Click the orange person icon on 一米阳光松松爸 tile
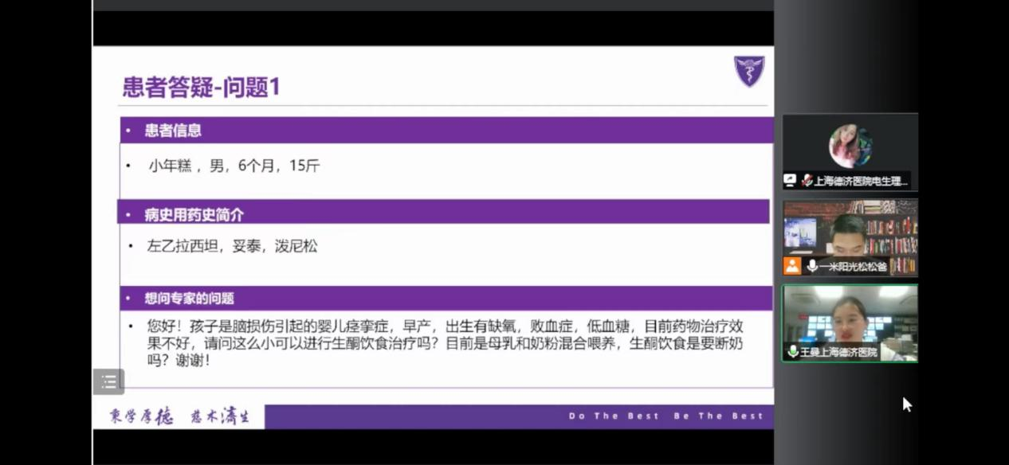The width and height of the screenshot is (1009, 465). pos(791,266)
